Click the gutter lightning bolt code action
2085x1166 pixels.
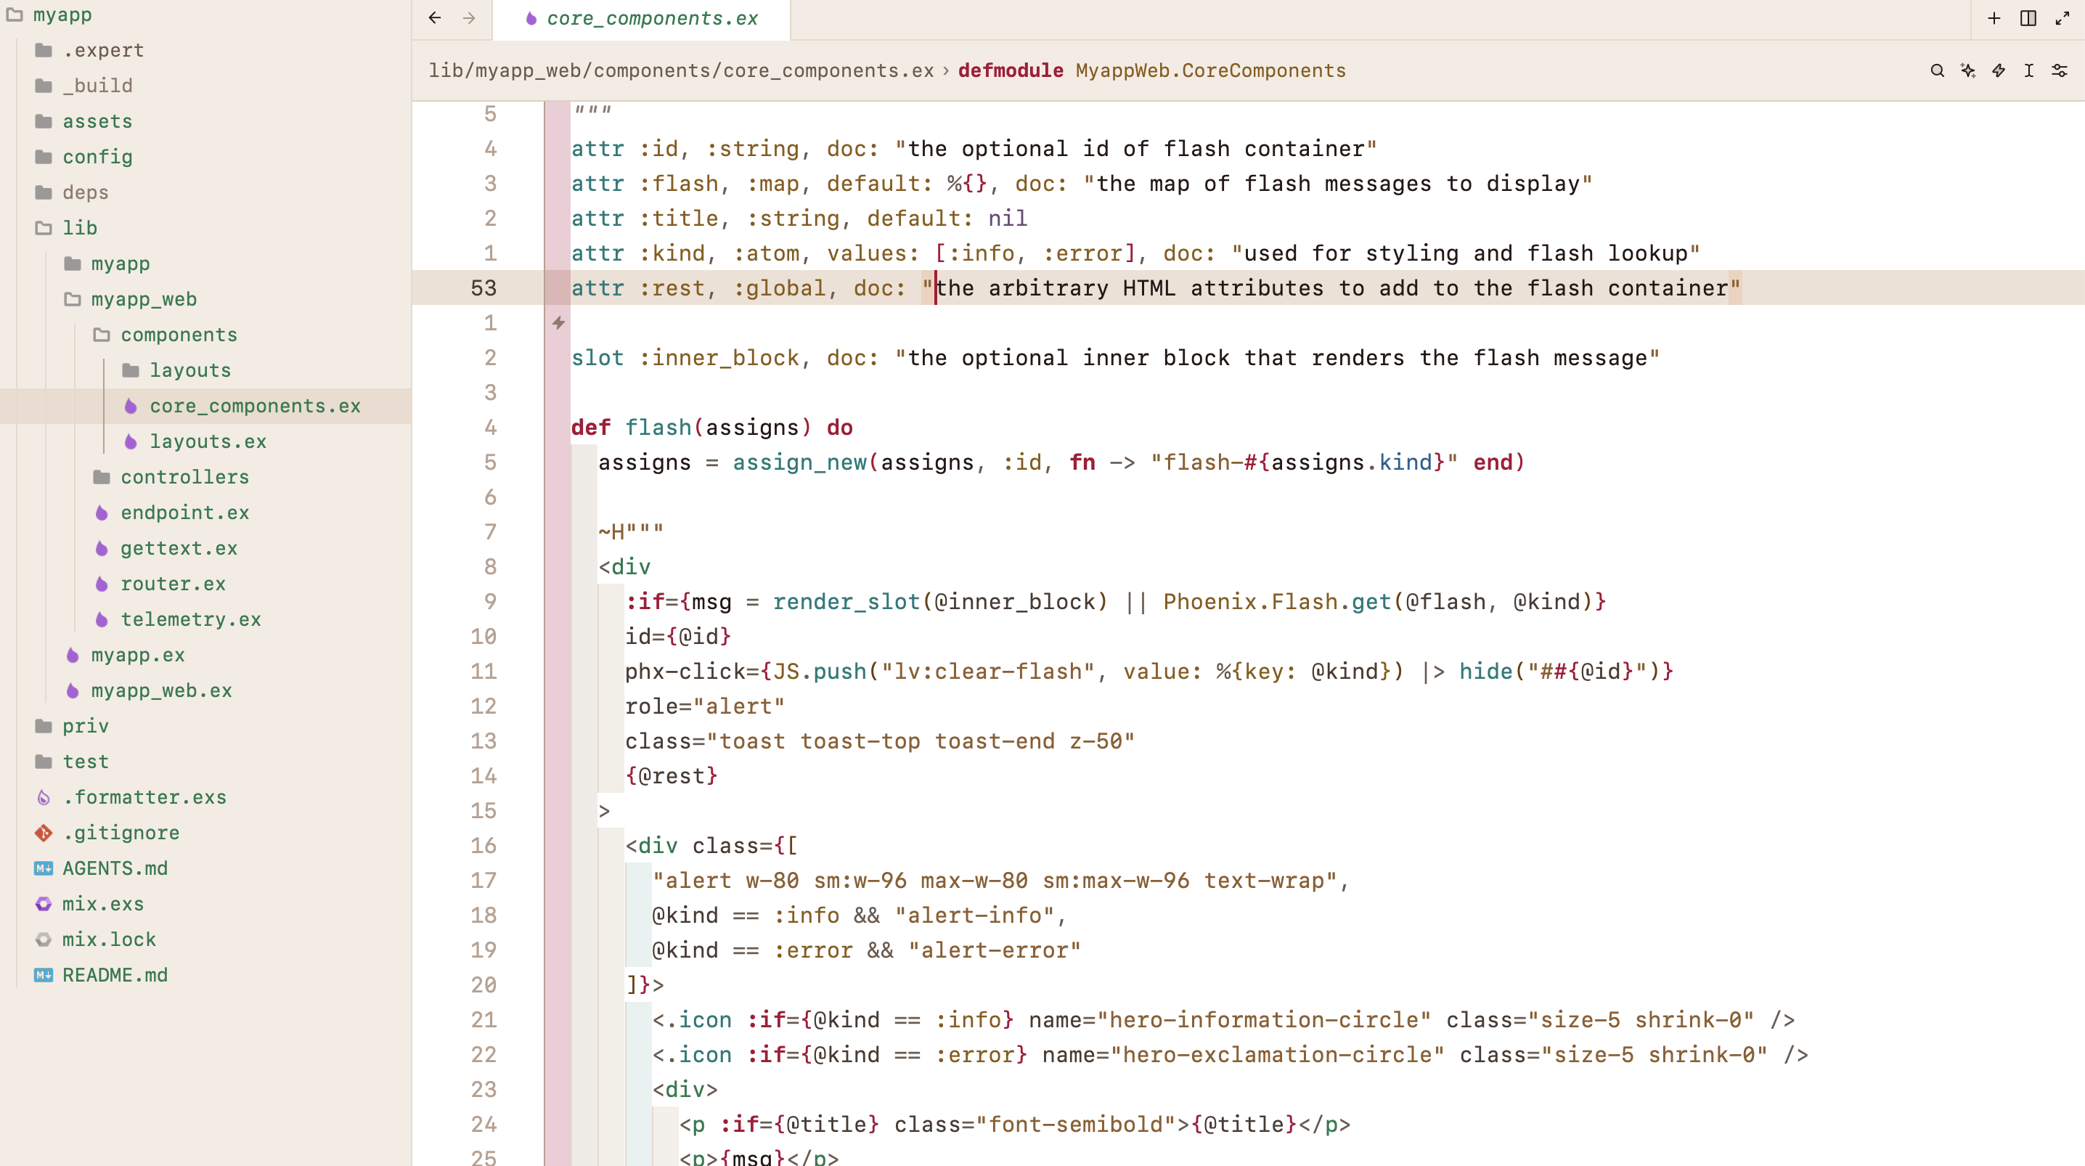[x=558, y=323]
